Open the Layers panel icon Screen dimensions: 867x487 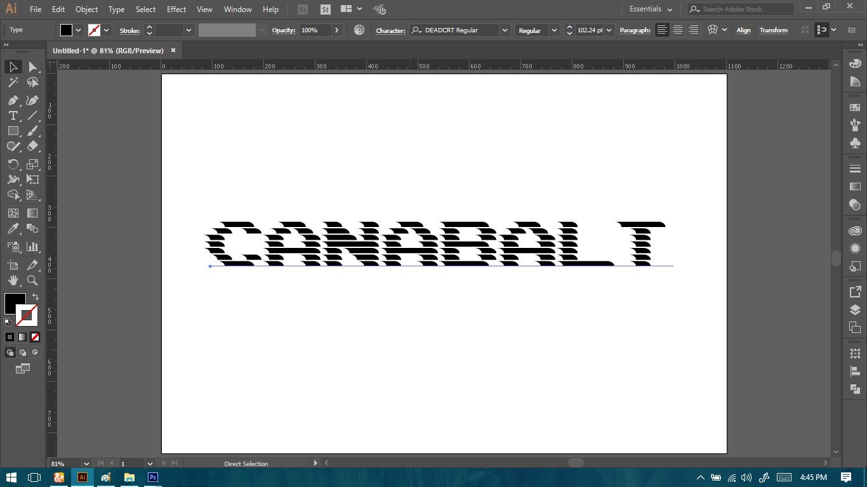point(855,310)
